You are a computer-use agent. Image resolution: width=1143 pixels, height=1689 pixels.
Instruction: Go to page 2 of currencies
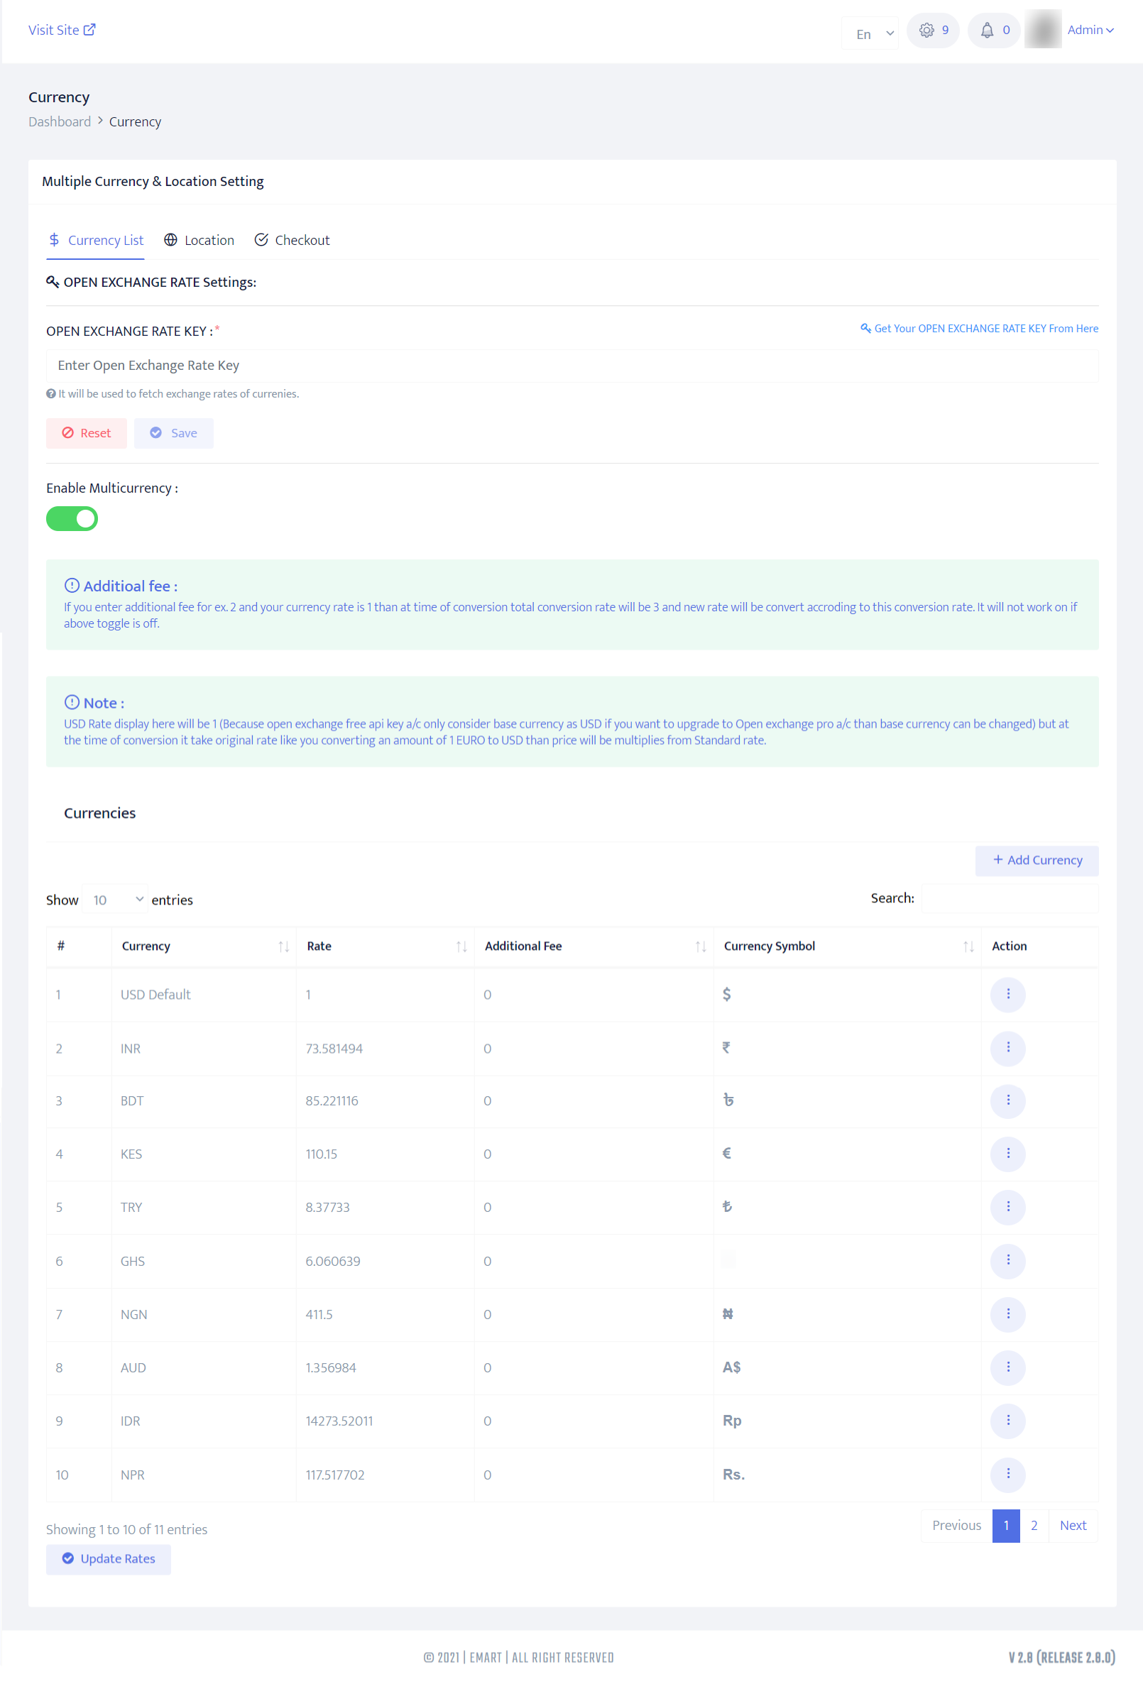[x=1033, y=1526]
